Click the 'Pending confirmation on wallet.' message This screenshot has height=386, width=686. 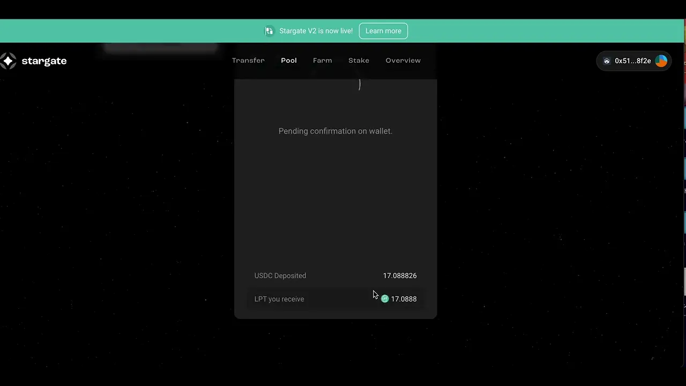[335, 131]
